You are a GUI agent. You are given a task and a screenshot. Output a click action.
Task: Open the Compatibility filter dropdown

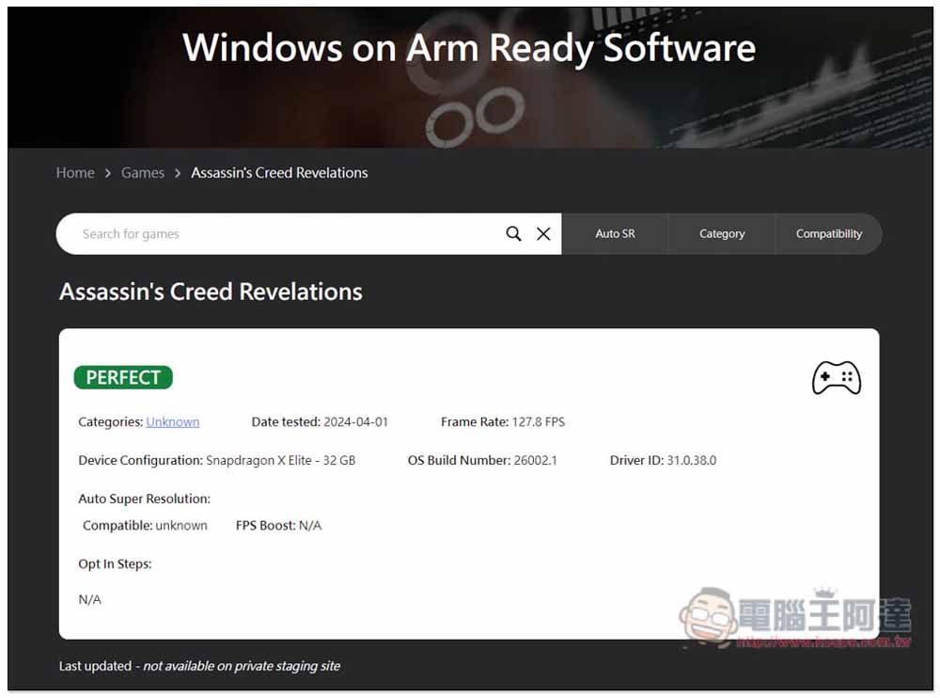tap(828, 234)
